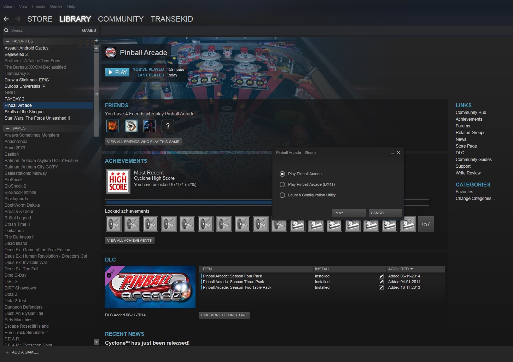Open the question mark friend avatar
Viewport: 513px width, 362px height.
click(x=168, y=126)
